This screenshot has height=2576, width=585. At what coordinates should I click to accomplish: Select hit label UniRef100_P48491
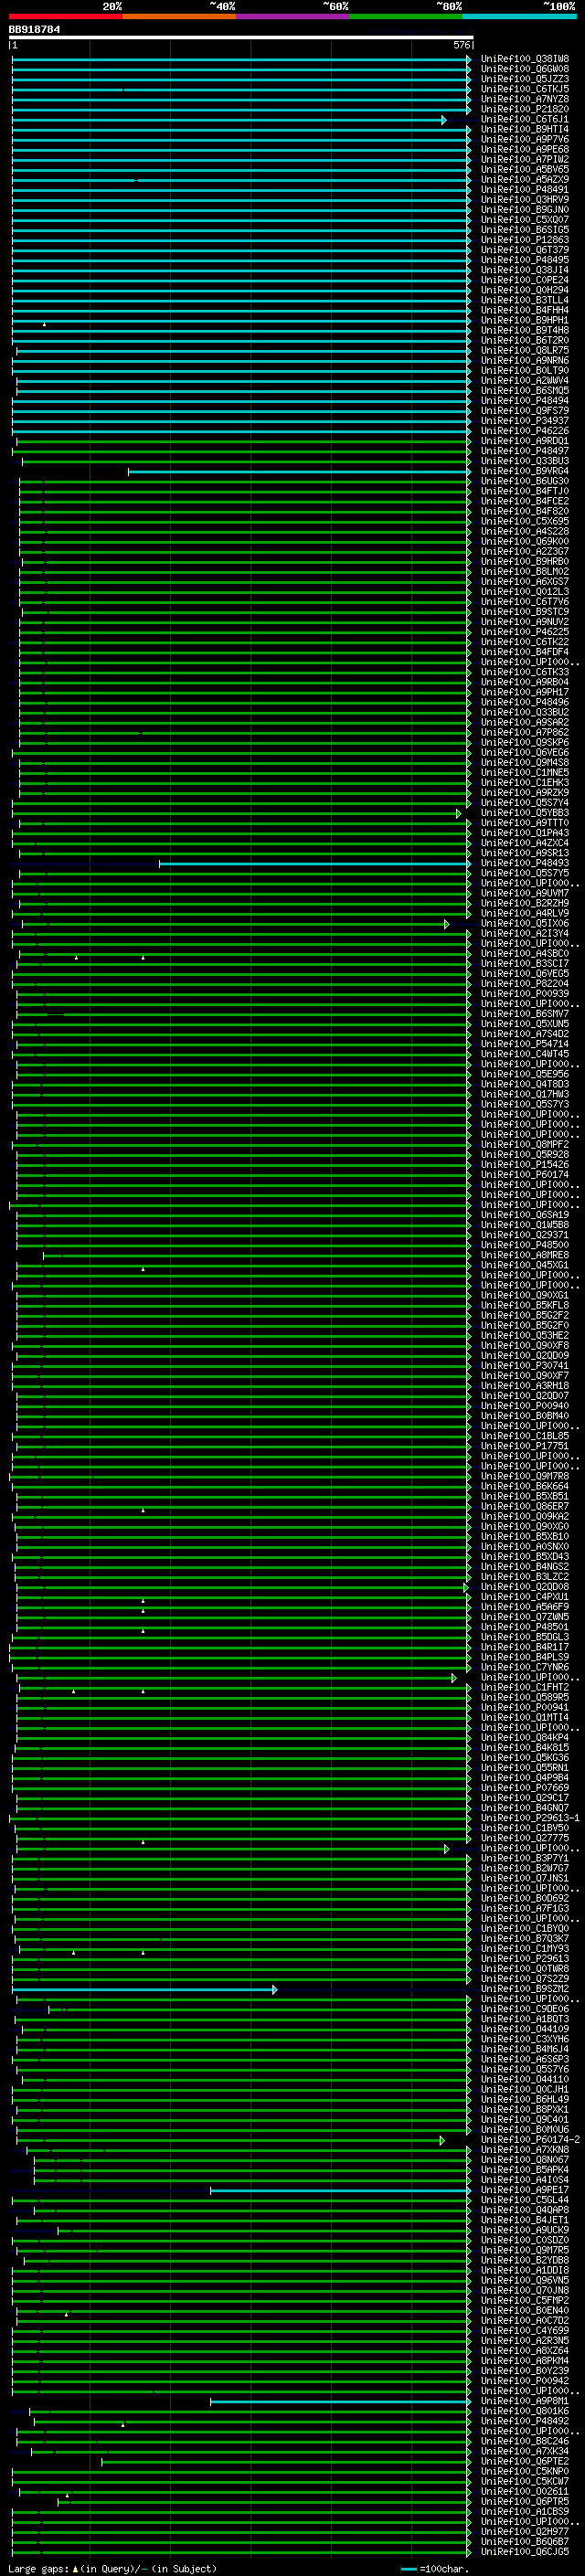pos(525,190)
